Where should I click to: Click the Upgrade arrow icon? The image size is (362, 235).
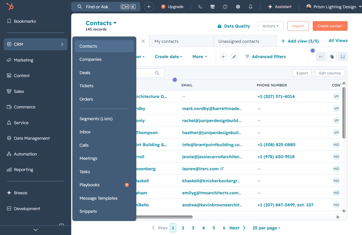click(x=163, y=7)
